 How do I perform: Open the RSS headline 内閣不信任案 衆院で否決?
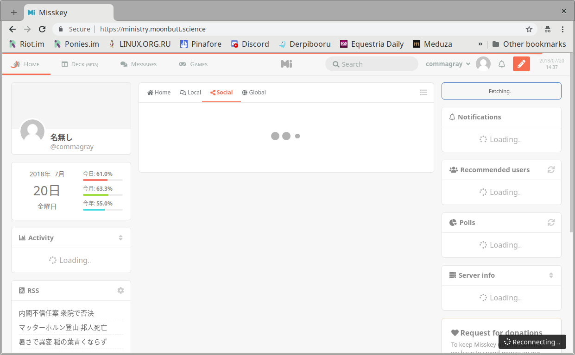click(57, 313)
